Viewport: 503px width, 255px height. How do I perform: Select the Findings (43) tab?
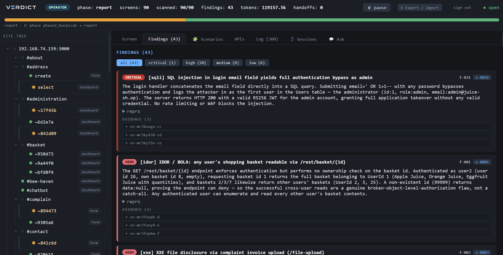tap(164, 39)
